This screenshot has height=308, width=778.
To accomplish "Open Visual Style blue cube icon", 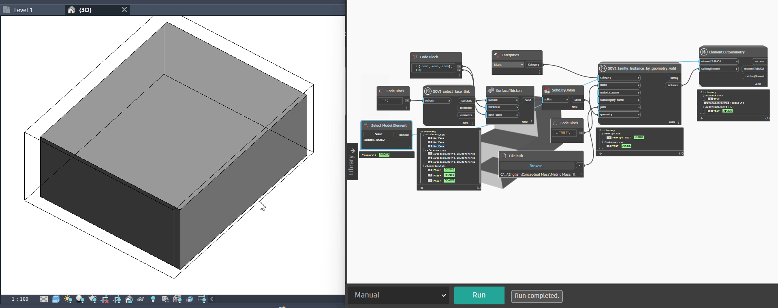I will [56, 299].
